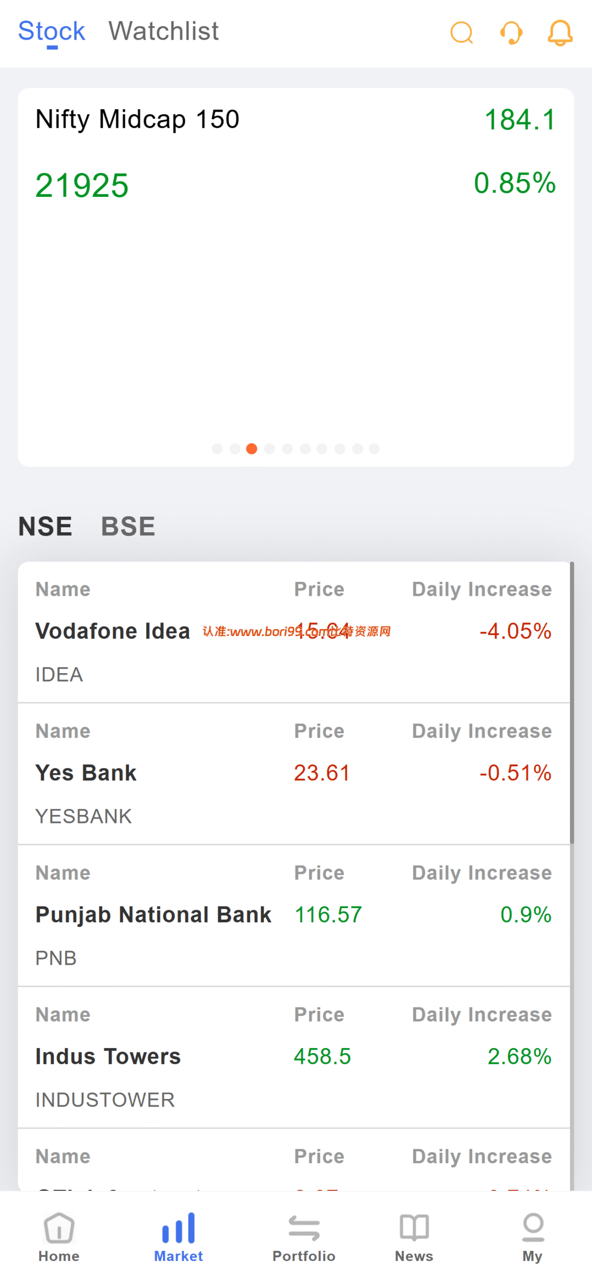Select the last carousel page dot

374,449
